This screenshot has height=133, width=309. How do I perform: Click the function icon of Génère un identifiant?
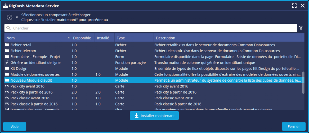pos(7,62)
